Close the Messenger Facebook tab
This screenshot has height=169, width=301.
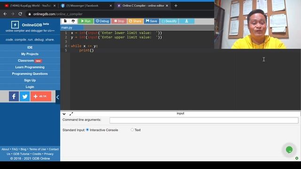(x=111, y=6)
